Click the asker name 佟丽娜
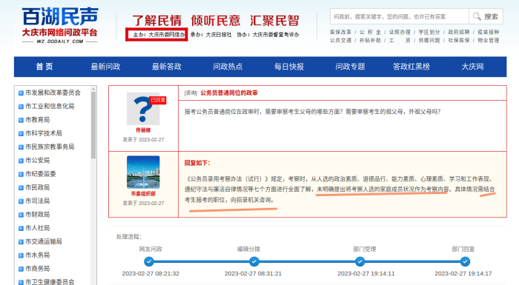Viewport: 519px width, 285px height. pos(143,130)
